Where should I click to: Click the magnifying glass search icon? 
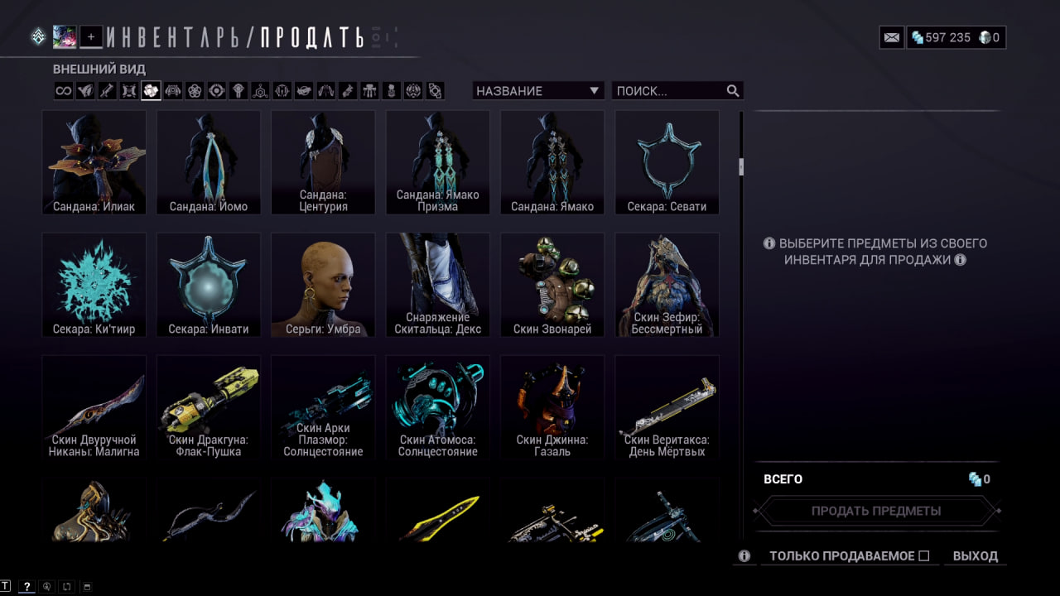pyautogui.click(x=733, y=91)
